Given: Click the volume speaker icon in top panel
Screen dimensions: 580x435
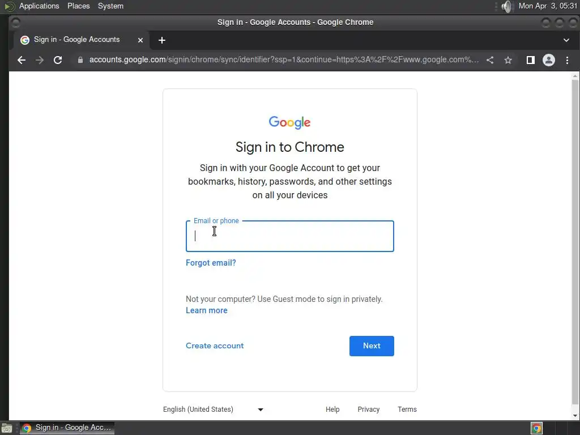Looking at the screenshot, I should [x=507, y=6].
